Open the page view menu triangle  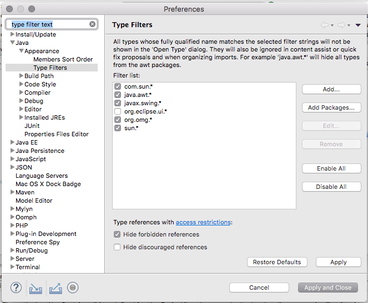(x=358, y=25)
